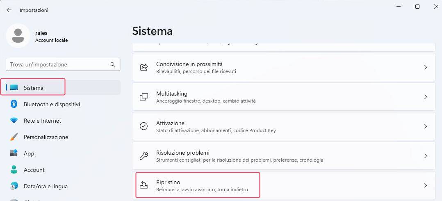442x201 pixels.
Task: Click the Condivisione in prossimità share icon
Action: click(144, 67)
